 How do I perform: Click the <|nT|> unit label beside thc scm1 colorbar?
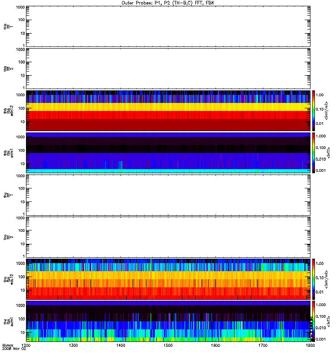(329, 321)
